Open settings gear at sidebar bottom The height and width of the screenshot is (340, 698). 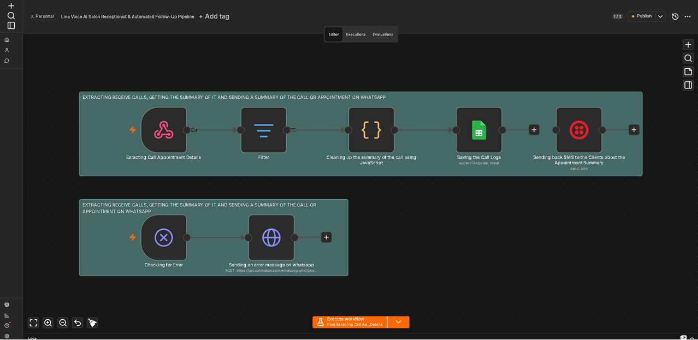(7, 336)
